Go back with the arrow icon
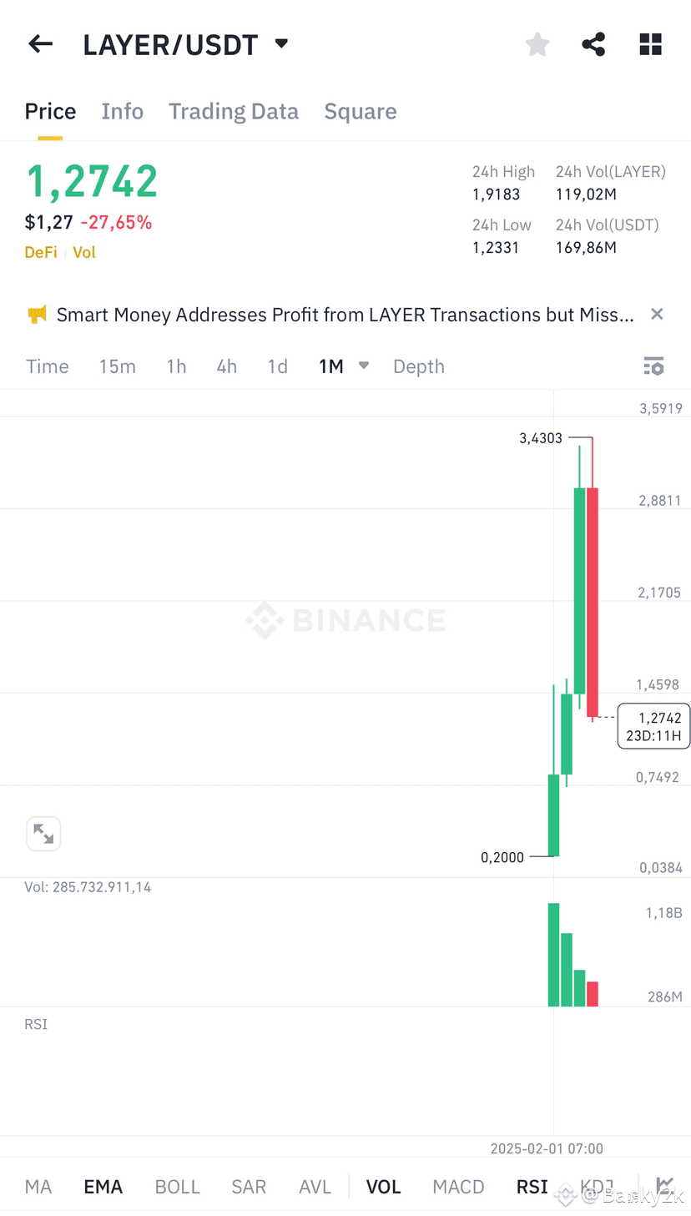Screen dimensions: 691x1216 [40, 43]
